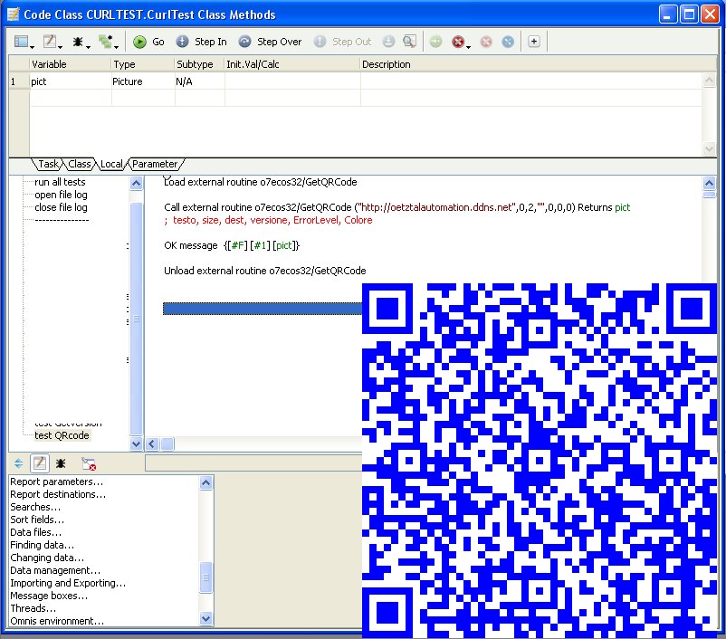Click the Variable column header

tap(71, 64)
